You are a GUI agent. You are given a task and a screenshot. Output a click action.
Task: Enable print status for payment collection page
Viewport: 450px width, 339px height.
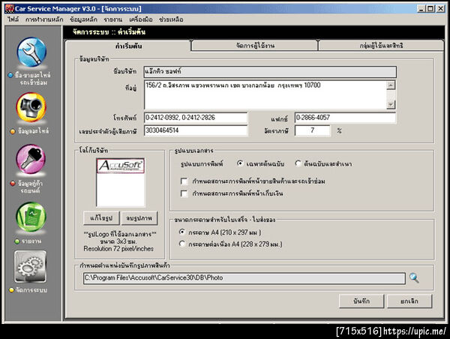[184, 193]
